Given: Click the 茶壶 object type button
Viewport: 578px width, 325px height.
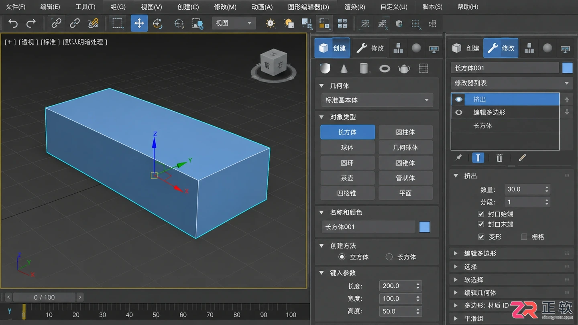Looking at the screenshot, I should (x=347, y=178).
